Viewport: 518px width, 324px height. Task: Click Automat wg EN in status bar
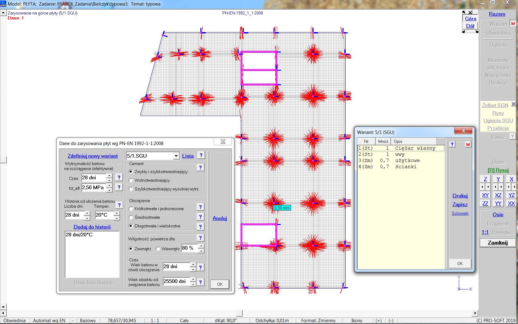tap(49, 321)
